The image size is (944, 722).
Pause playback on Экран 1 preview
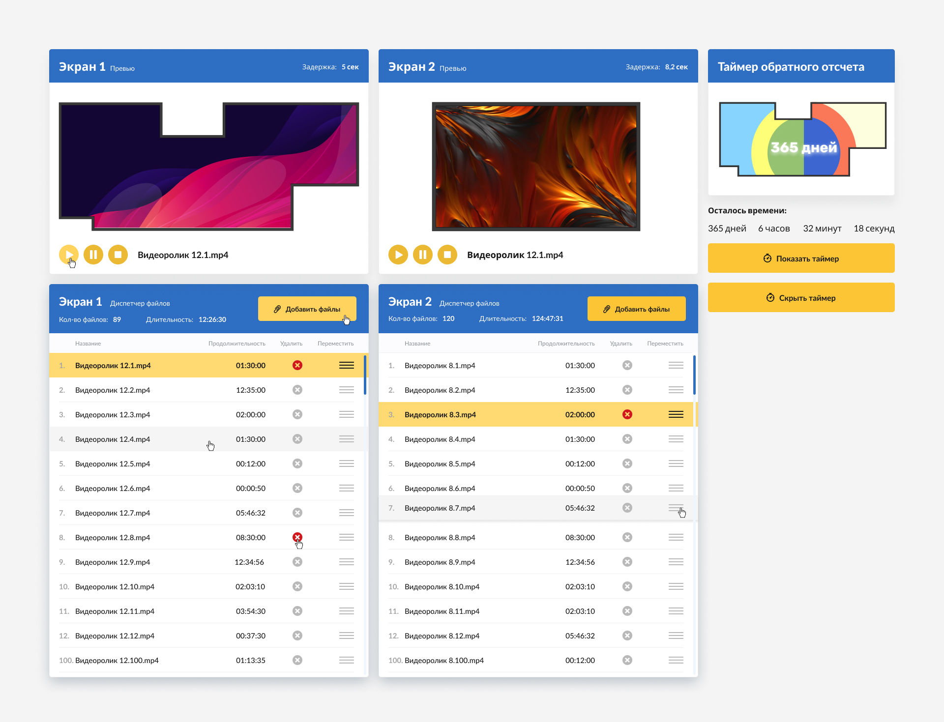[93, 255]
